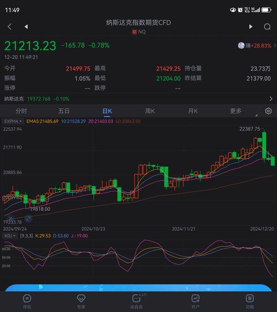
Task: Expand 更多 timeframe options
Action: [x=236, y=111]
